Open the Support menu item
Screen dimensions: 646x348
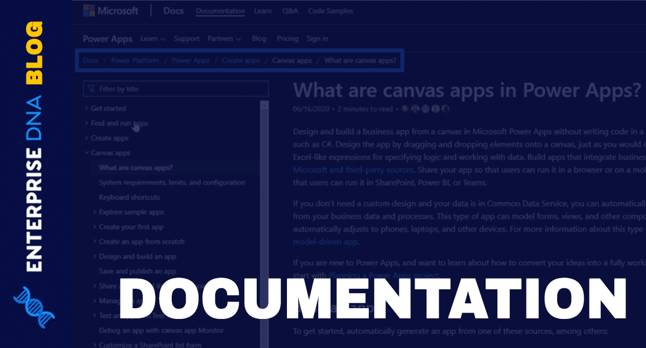pos(186,39)
